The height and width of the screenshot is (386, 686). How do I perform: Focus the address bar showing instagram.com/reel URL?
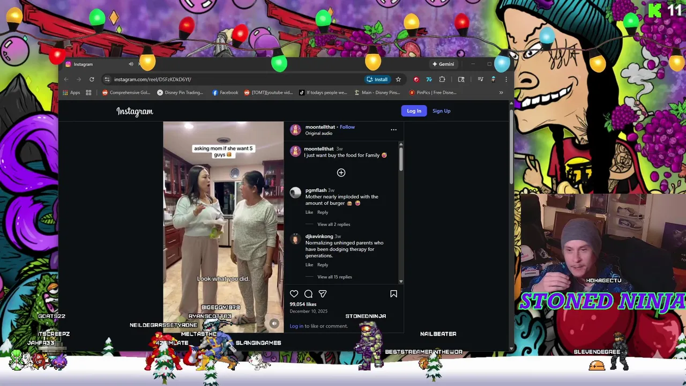pos(236,79)
